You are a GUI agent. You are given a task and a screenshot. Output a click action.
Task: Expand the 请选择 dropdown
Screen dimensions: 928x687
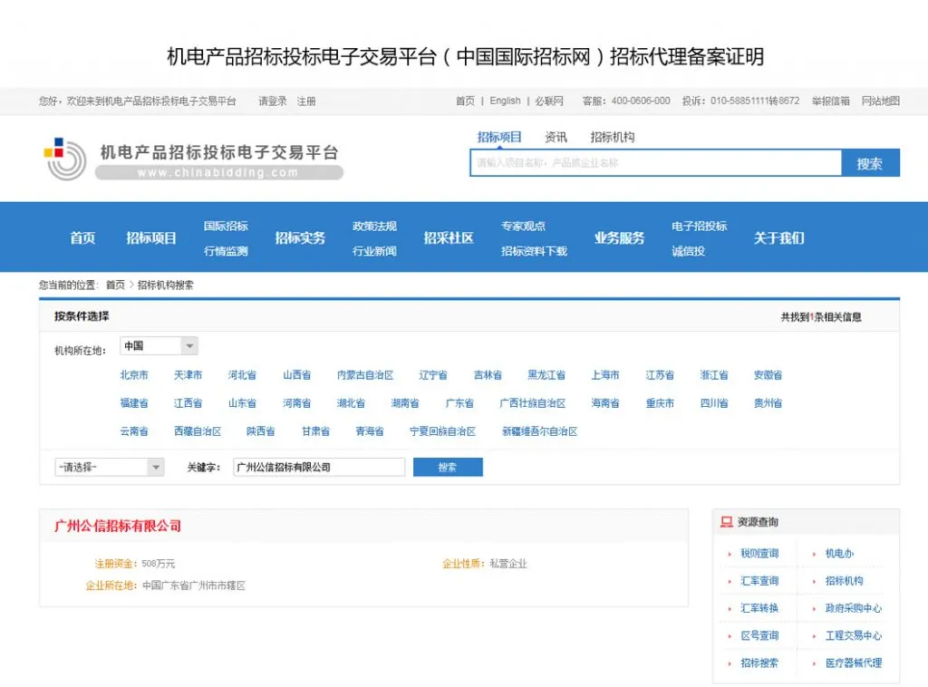[x=109, y=467]
